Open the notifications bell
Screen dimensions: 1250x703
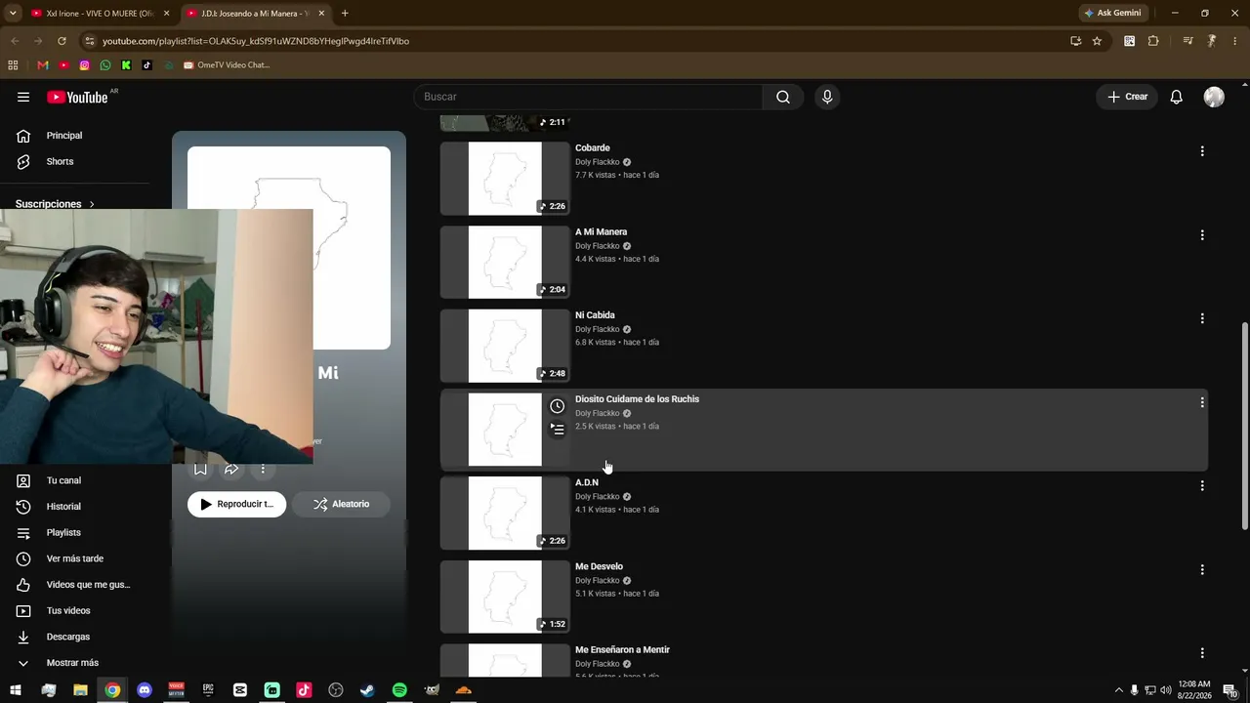point(1177,97)
